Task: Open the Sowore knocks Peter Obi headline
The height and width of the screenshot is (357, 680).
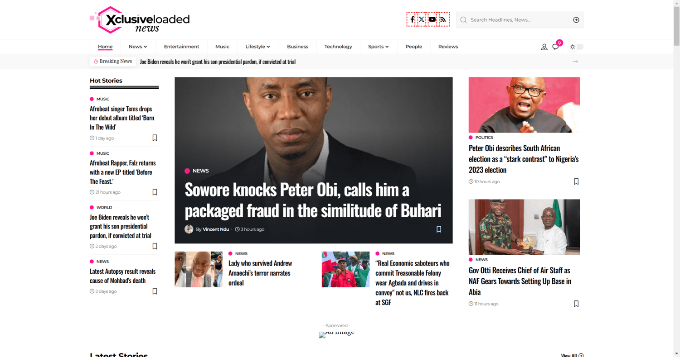Action: (313, 200)
